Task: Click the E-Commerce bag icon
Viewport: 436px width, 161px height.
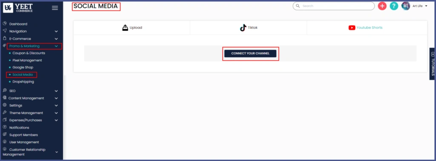Action: coord(4,39)
